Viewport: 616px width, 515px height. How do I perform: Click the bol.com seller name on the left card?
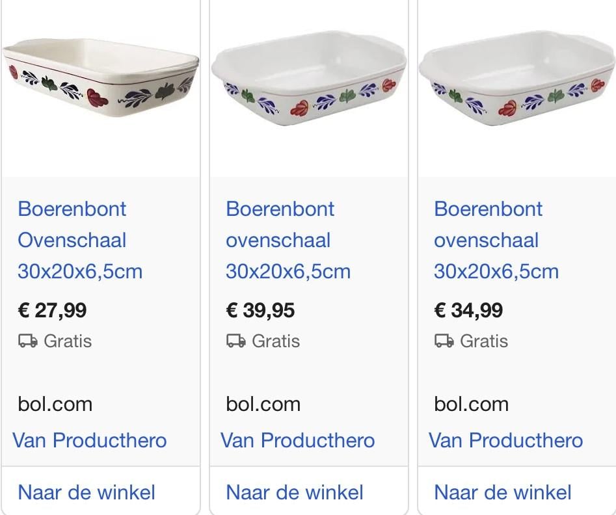pyautogui.click(x=55, y=404)
